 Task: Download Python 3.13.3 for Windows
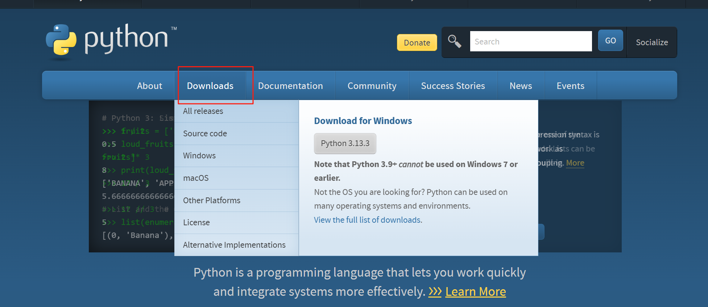click(345, 144)
